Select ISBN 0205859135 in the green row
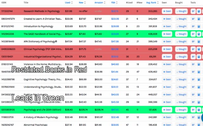203x126 pixels. tap(8, 110)
